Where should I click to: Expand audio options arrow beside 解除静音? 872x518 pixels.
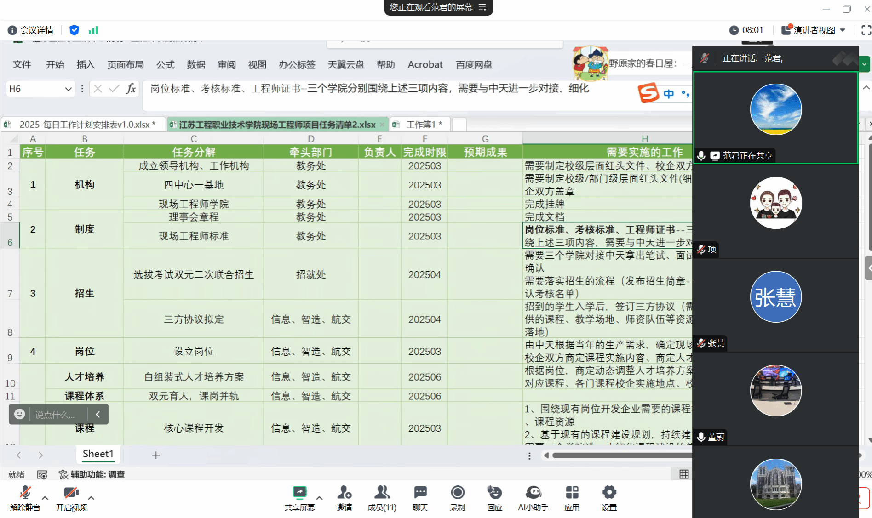tap(45, 498)
